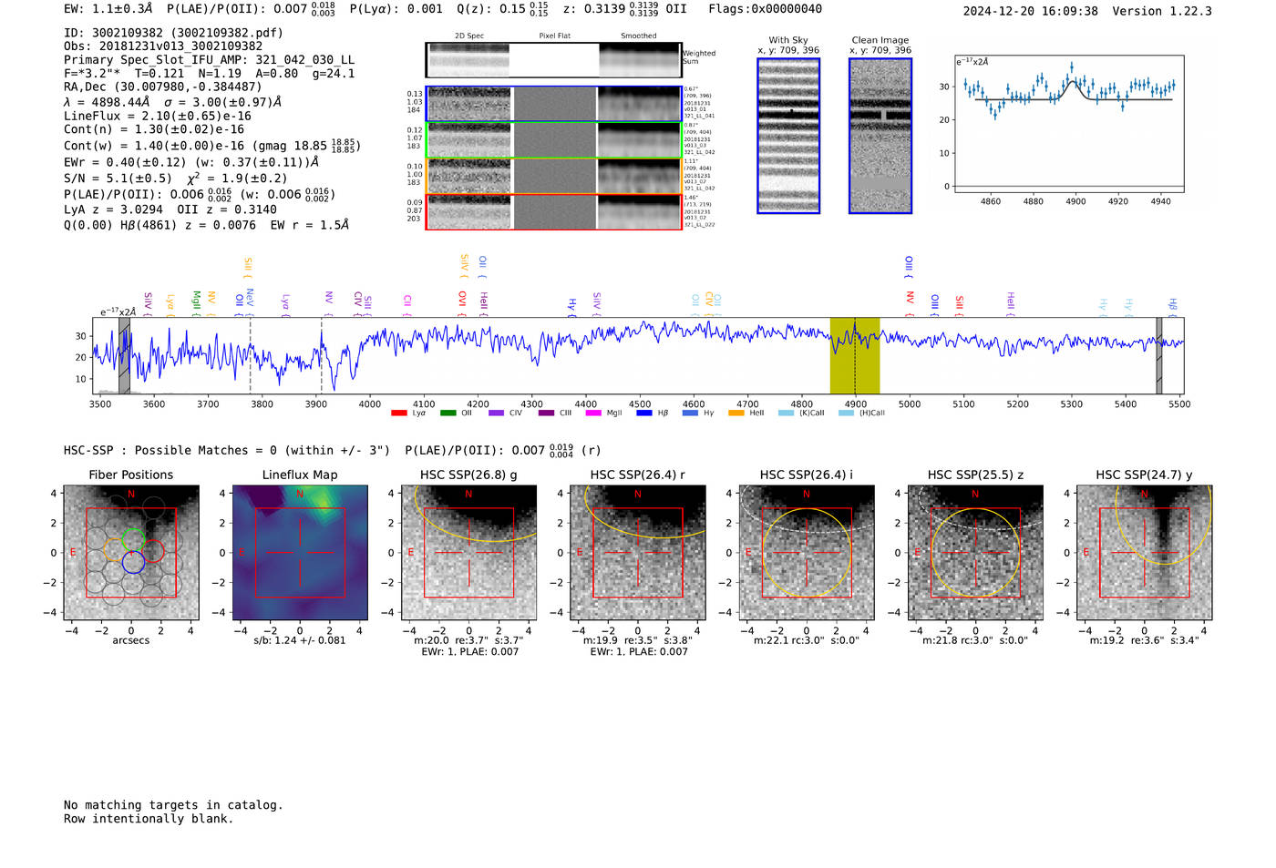Viewport: 1276px width, 868px height.
Task: Click the orange-bordered 2D fiber spectrum row
Action: 553,176
